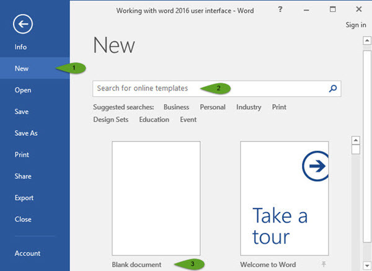This screenshot has width=372, height=271.
Task: Select the Education suggested search
Action: point(154,119)
